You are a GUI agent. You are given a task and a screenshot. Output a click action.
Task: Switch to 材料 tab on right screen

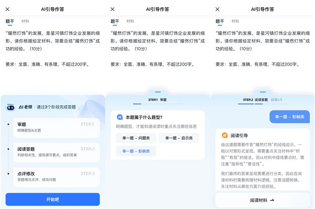tap(235, 21)
